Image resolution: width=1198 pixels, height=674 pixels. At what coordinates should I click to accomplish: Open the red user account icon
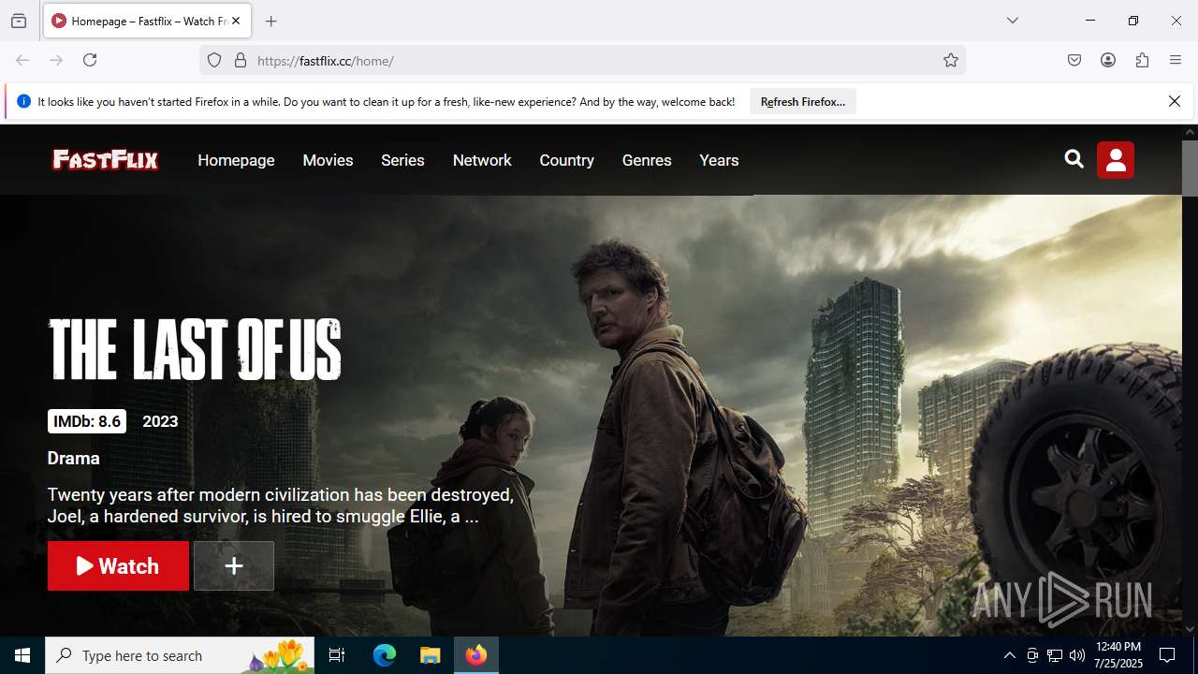point(1116,160)
